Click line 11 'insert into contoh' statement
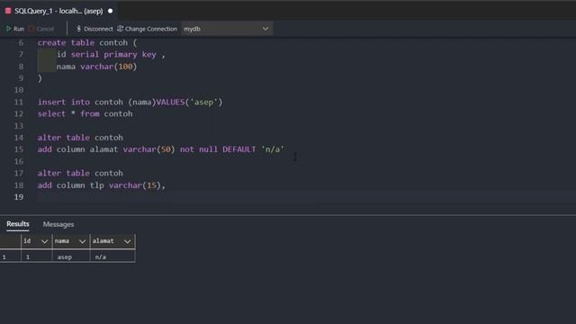Screen dimensions: 576x324 pyautogui.click(x=130, y=102)
